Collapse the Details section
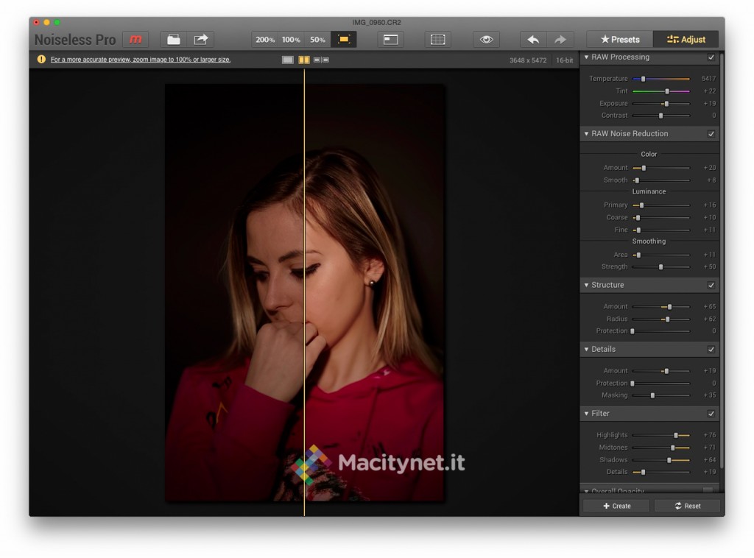Viewport: 754px width, 558px height. [586, 350]
